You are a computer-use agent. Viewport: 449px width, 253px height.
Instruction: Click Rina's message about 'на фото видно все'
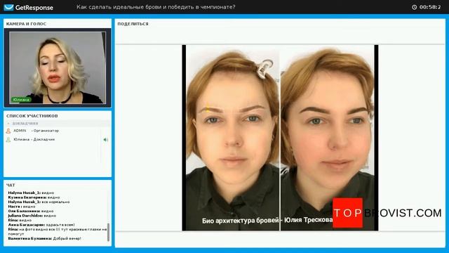point(58,232)
